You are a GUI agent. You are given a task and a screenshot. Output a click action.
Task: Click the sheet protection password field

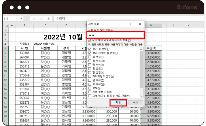point(115,35)
